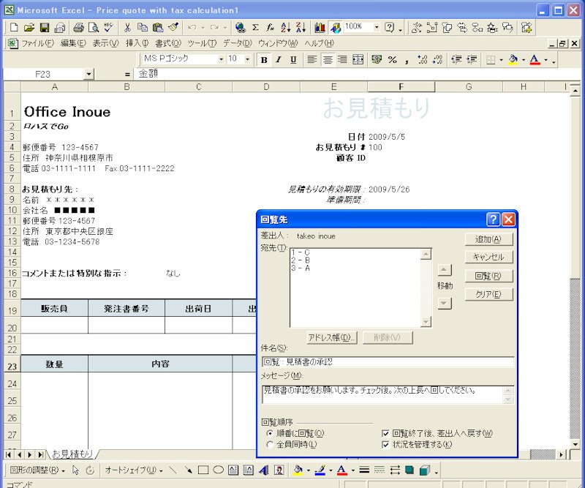
Task: Run the spell check icon
Action: click(x=108, y=27)
